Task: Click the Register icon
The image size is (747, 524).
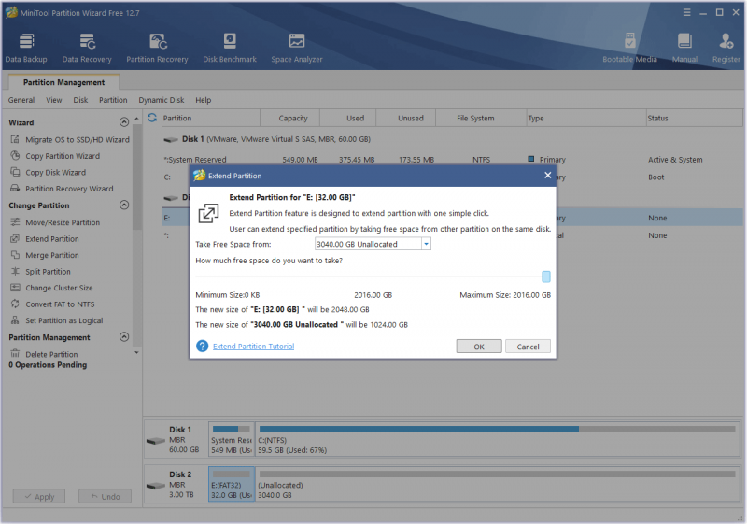Action: click(726, 48)
